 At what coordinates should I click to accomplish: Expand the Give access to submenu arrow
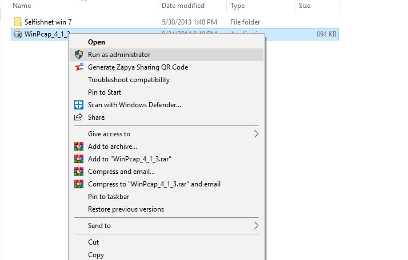[x=256, y=134]
